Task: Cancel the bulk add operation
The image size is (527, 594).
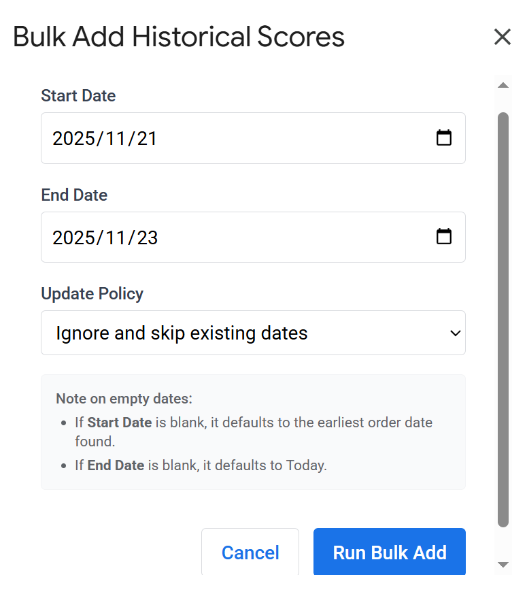Action: pos(250,552)
